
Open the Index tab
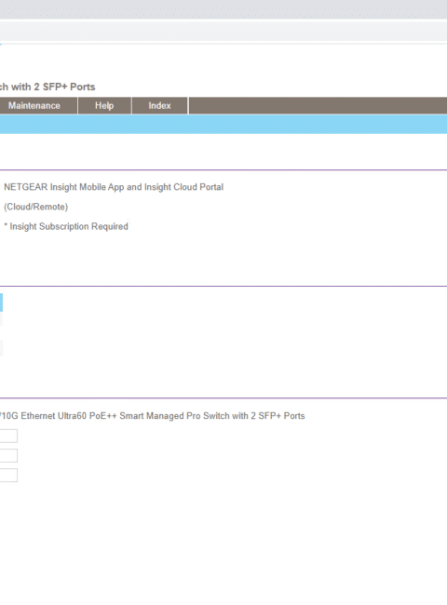[160, 106]
